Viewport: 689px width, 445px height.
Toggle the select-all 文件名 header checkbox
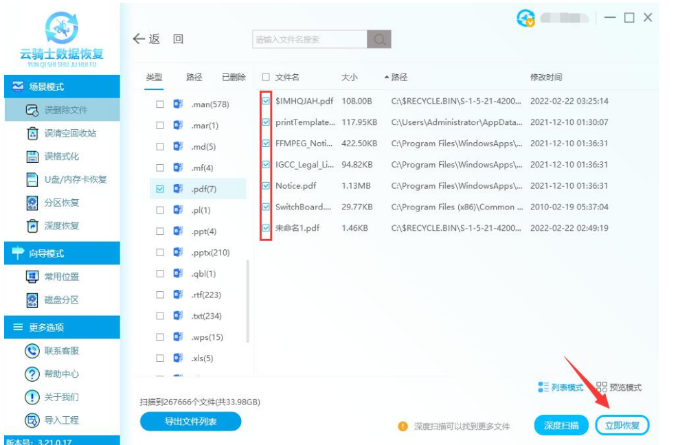click(266, 78)
